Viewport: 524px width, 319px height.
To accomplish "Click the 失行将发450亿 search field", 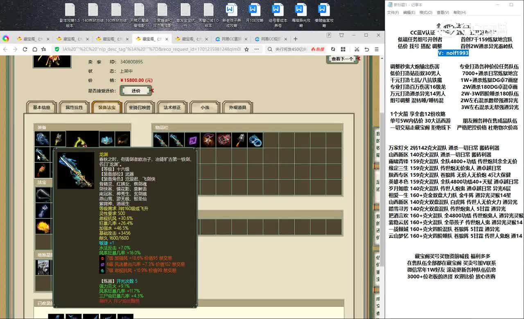I will tap(291, 49).
